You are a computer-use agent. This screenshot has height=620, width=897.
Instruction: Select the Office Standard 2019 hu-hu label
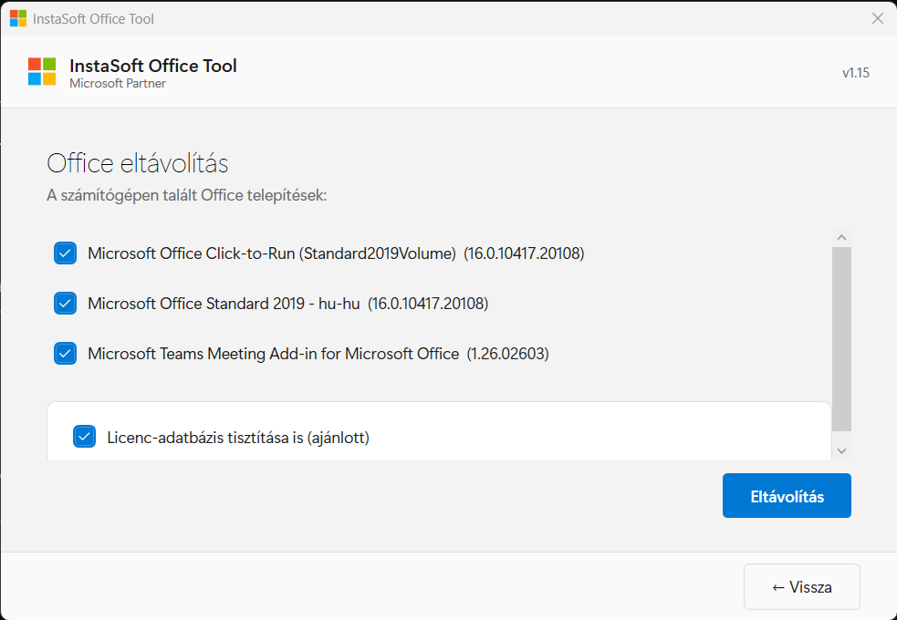287,304
